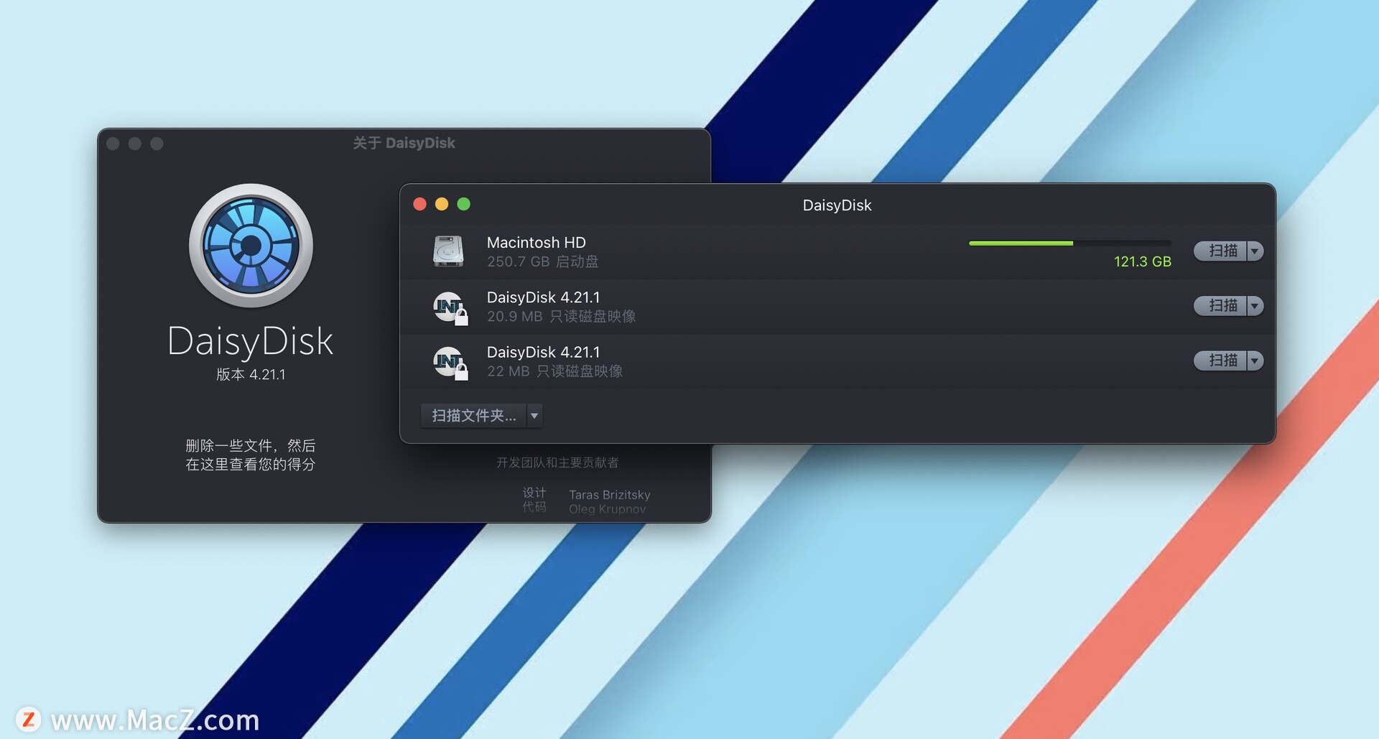The image size is (1379, 739).
Task: Minimize the DaisyDisk main window
Action: pos(442,205)
